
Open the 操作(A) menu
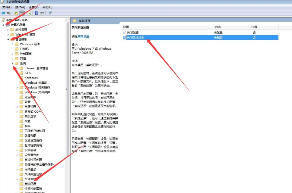[x=20, y=7]
